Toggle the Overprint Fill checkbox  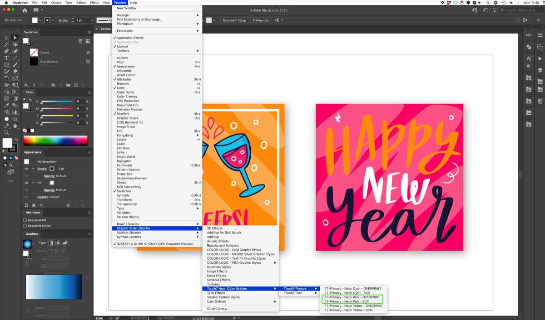[25, 220]
